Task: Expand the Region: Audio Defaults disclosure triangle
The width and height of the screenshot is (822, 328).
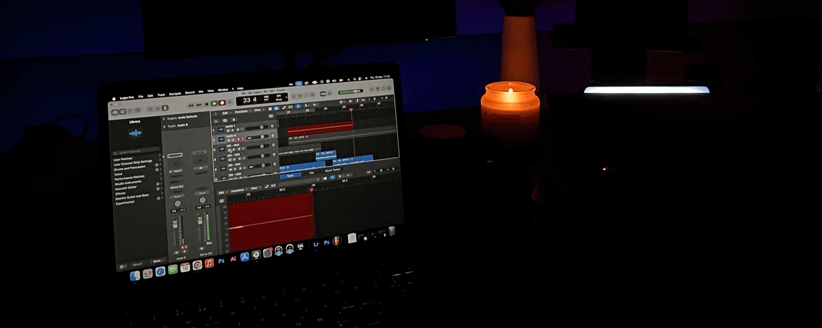Action: click(164, 119)
